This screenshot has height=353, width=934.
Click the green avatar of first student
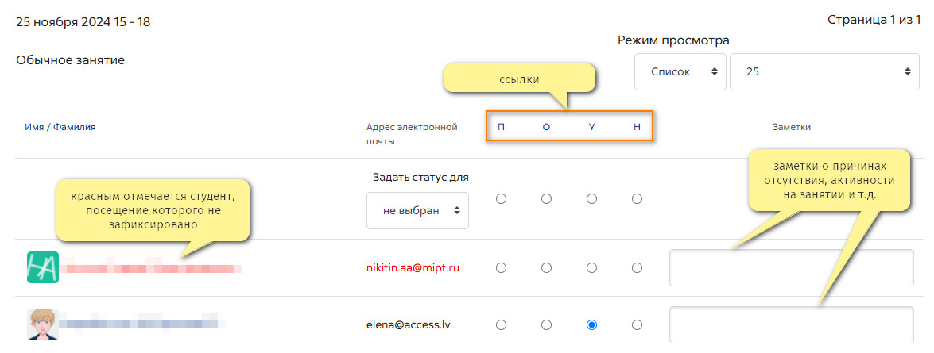point(43,267)
